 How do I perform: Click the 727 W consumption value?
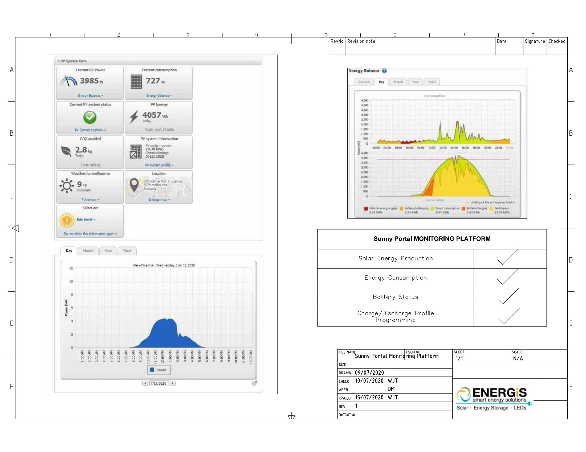pyautogui.click(x=155, y=81)
